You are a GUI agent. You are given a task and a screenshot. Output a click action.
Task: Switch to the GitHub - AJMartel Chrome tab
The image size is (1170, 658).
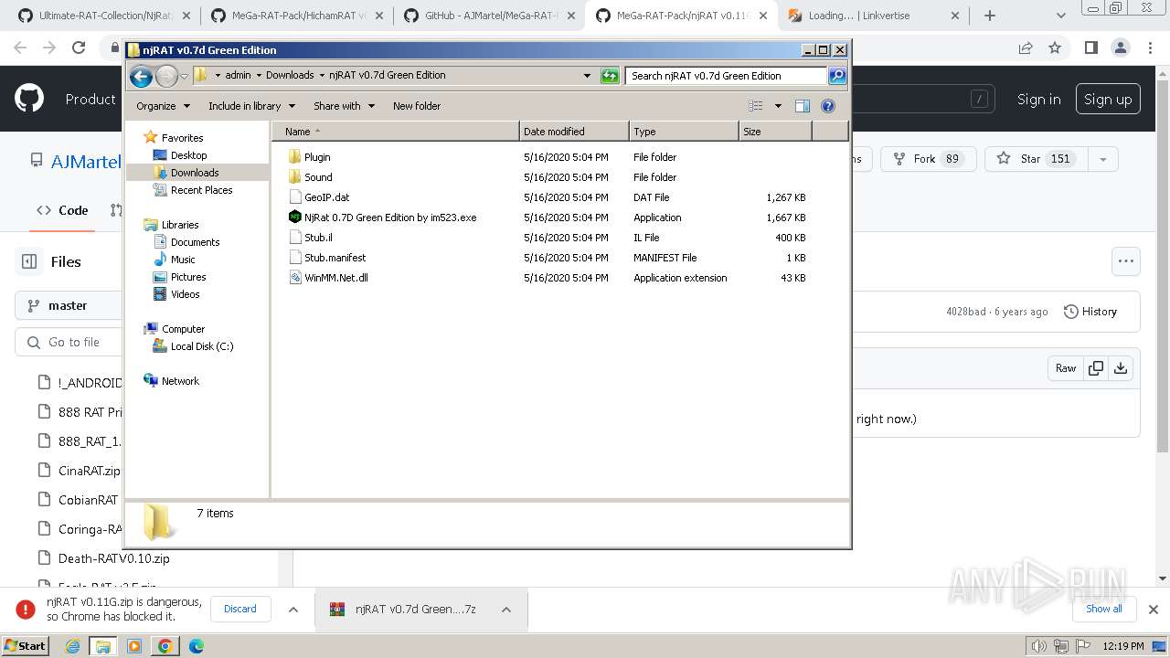[x=488, y=16]
